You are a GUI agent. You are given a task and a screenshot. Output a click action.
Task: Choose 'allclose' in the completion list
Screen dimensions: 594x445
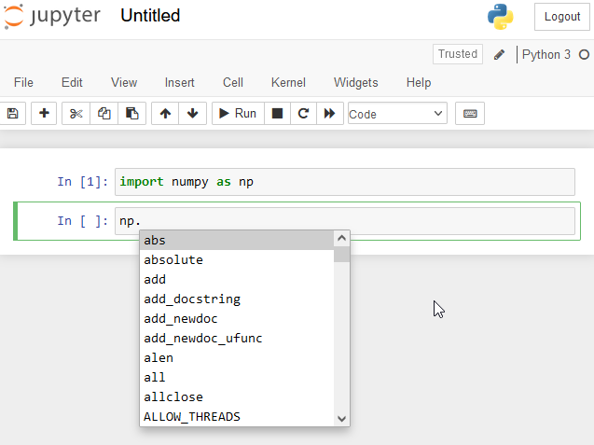[173, 397]
